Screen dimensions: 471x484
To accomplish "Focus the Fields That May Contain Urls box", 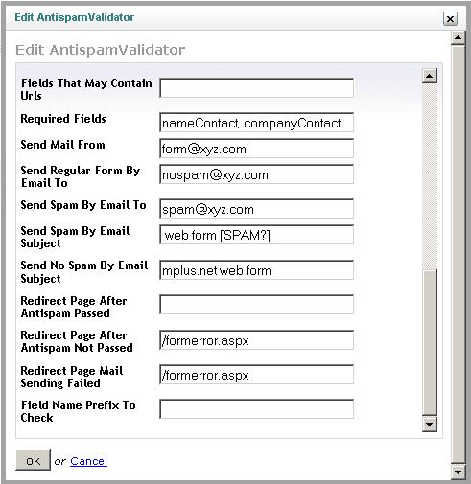I will tap(256, 88).
